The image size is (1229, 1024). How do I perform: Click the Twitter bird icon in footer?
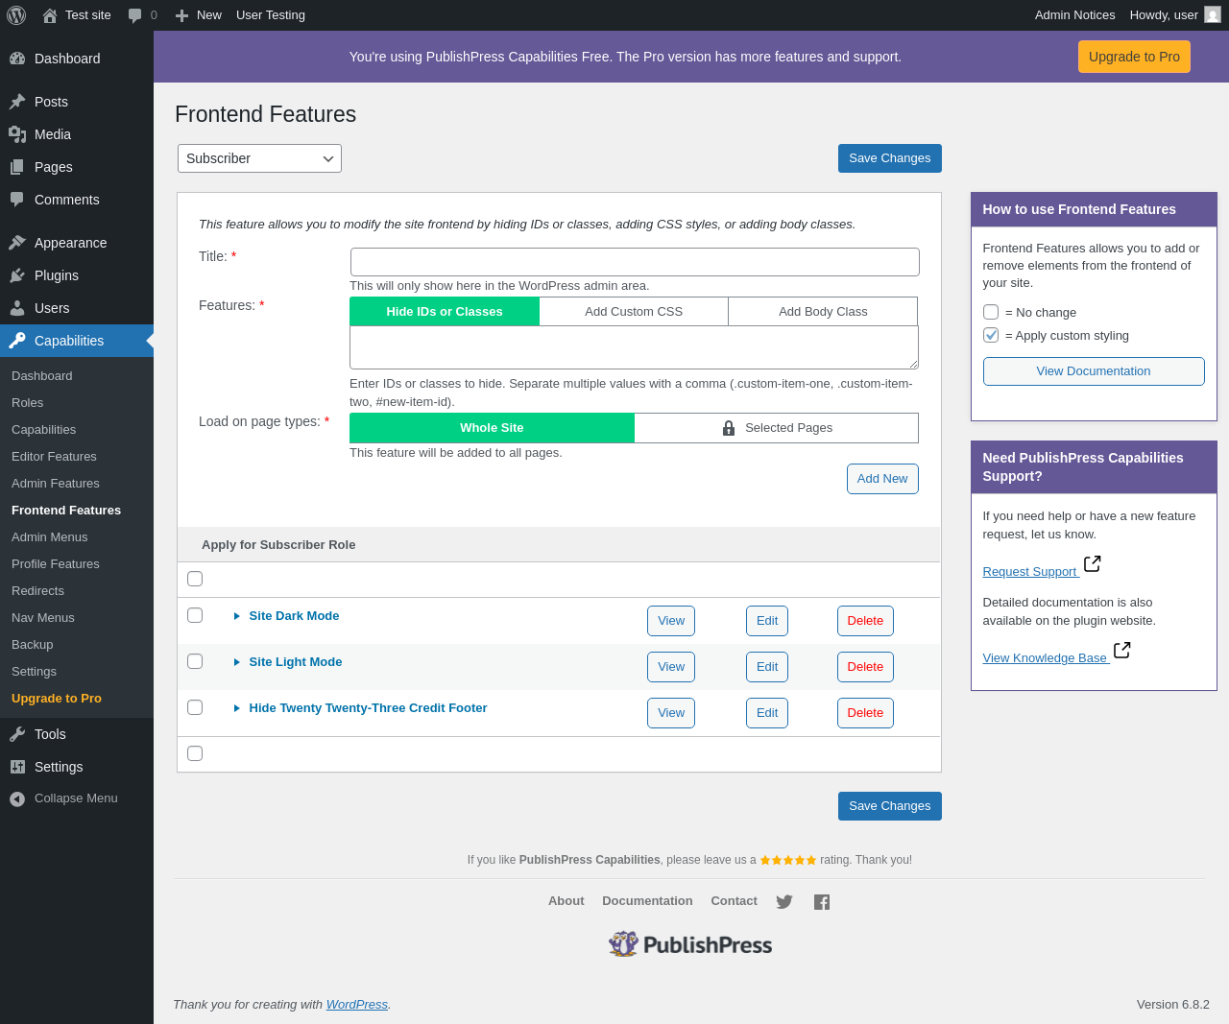click(x=784, y=902)
